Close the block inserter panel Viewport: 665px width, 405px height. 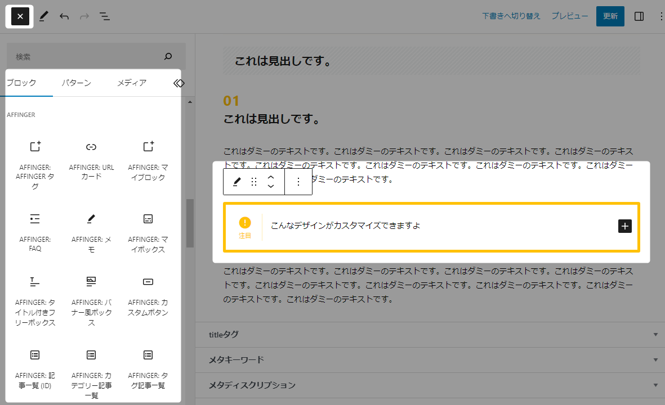coord(20,16)
